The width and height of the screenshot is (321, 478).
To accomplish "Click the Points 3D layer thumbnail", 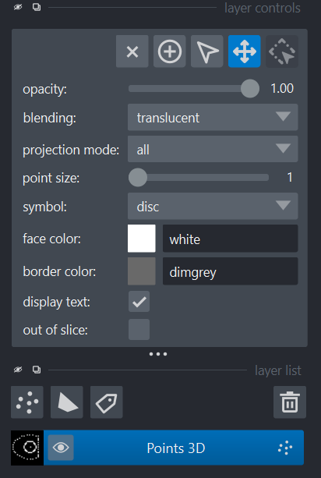I will coord(27,448).
